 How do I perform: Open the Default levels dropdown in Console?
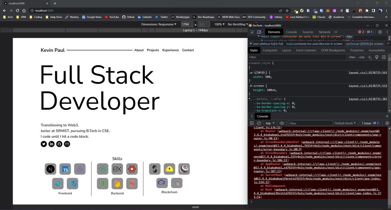345,123
